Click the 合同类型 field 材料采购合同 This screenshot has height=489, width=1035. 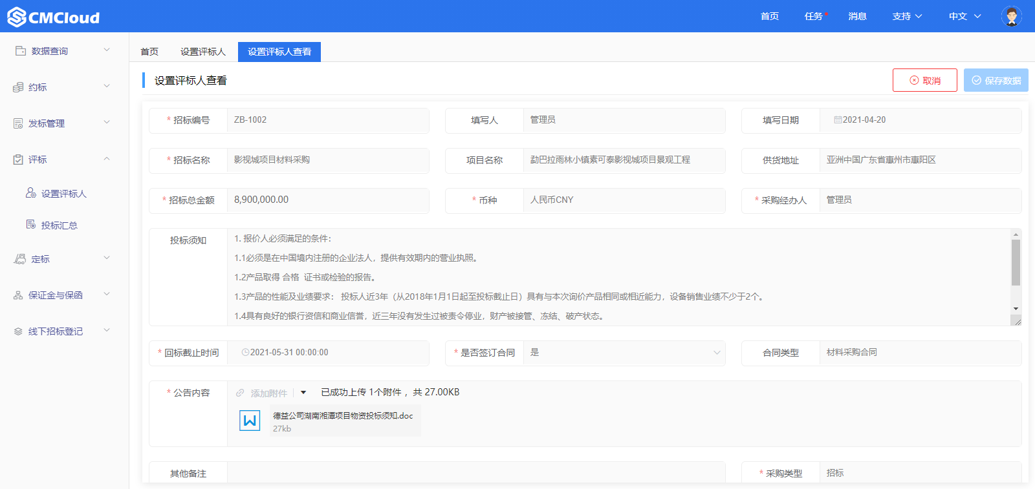tap(921, 353)
